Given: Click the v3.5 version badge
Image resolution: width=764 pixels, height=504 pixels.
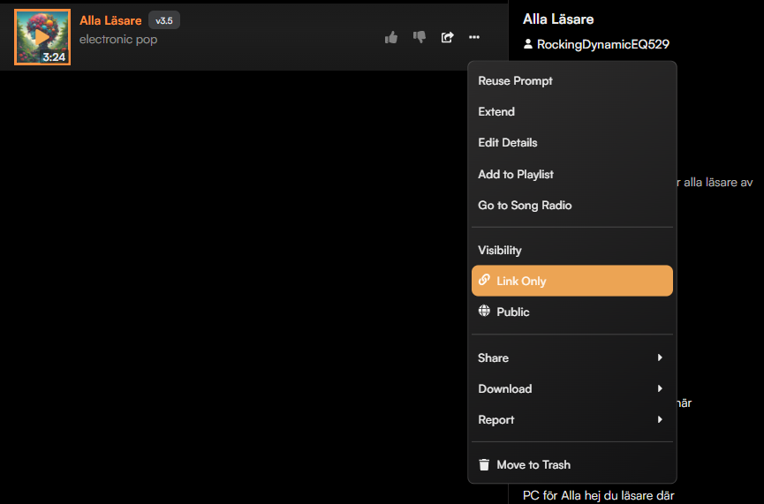Looking at the screenshot, I should click(164, 20).
